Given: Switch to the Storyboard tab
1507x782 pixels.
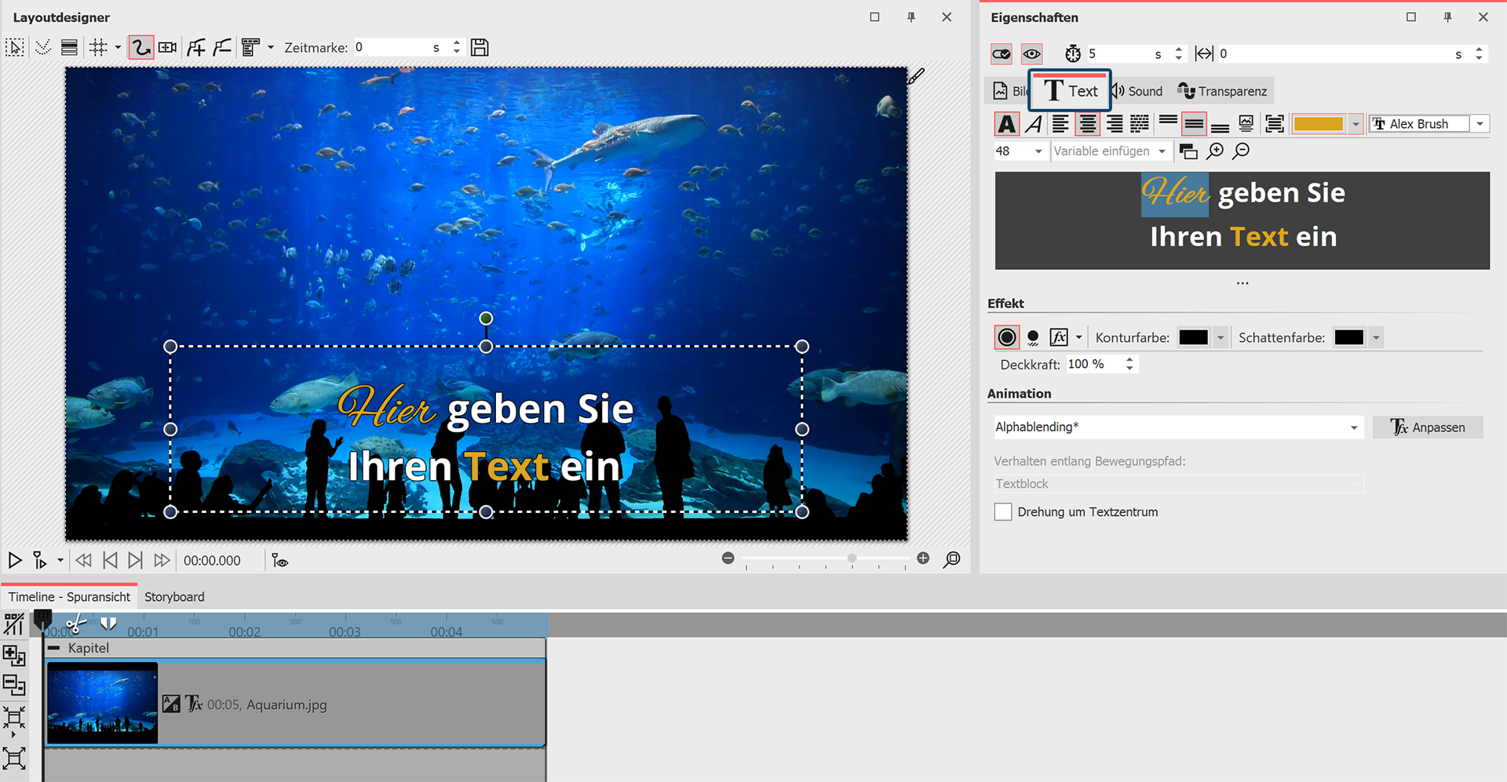Looking at the screenshot, I should coord(174,597).
